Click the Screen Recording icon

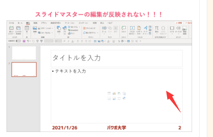point(184,29)
